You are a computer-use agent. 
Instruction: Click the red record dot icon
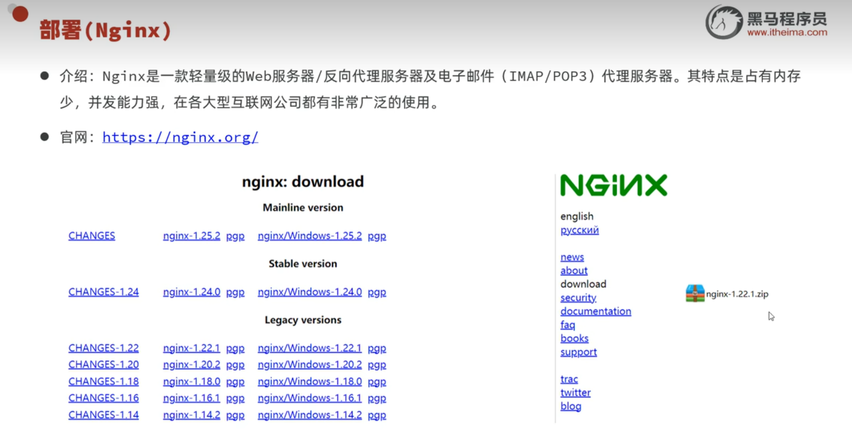(20, 14)
